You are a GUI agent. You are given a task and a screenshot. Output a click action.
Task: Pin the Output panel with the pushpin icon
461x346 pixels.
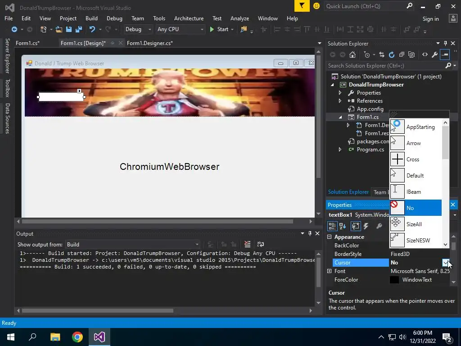pyautogui.click(x=310, y=233)
